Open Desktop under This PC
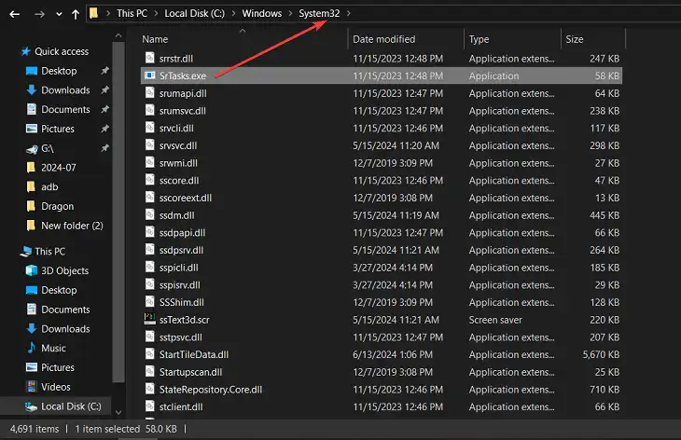Screen dimensions: 681x440 pos(59,290)
